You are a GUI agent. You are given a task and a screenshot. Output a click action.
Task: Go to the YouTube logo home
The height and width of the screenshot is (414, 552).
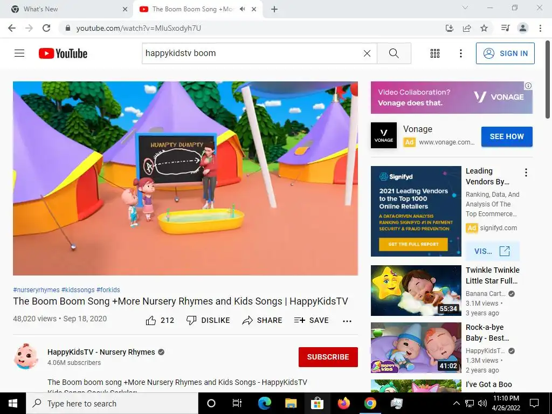click(63, 53)
